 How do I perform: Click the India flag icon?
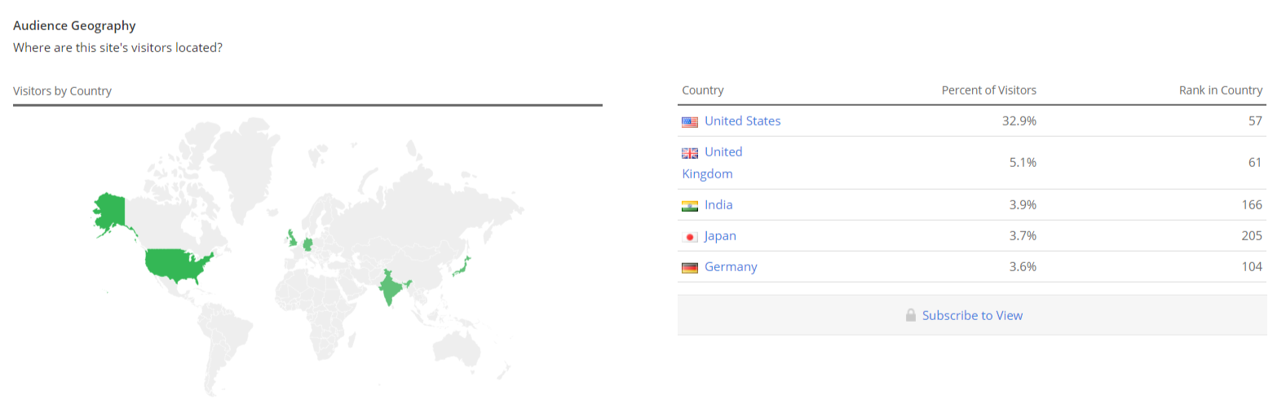[690, 206]
